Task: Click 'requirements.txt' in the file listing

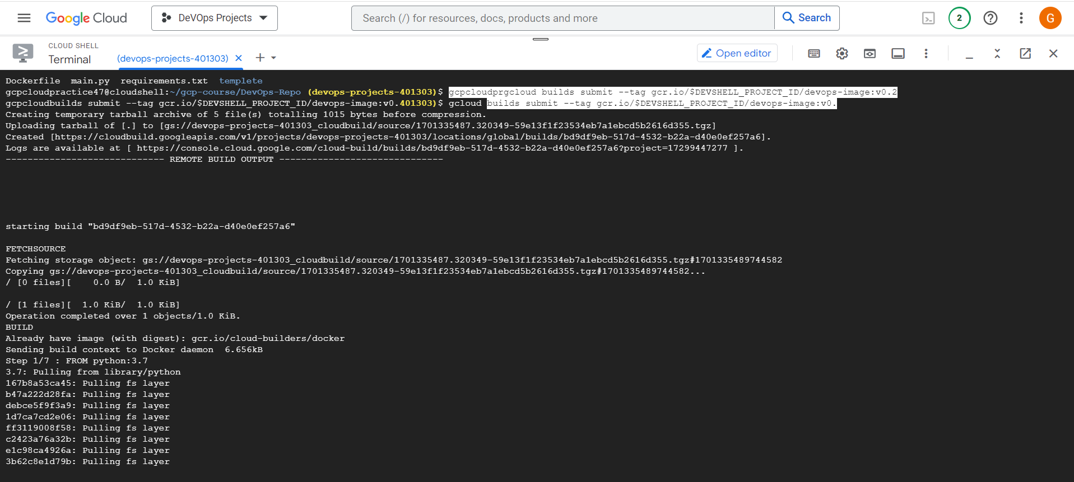Action: pos(164,81)
